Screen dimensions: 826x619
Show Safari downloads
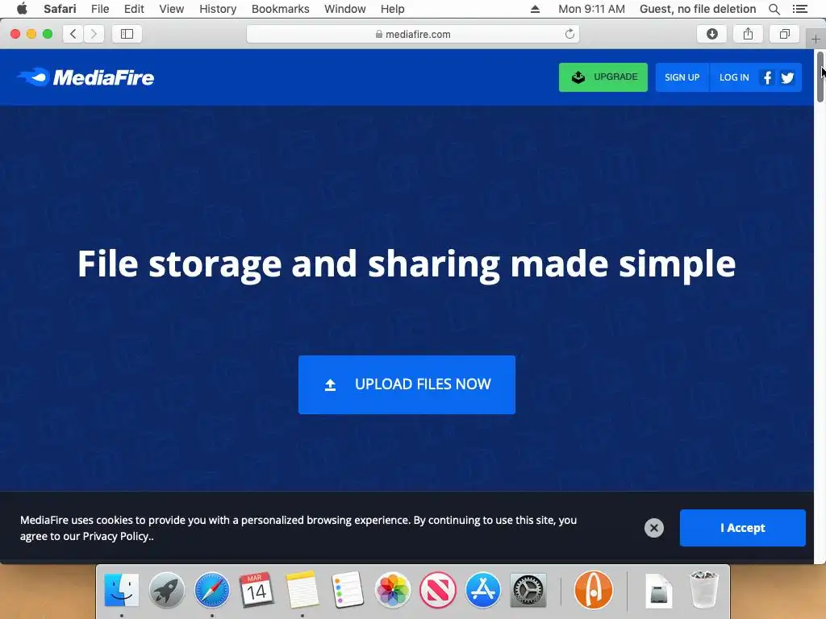(711, 34)
